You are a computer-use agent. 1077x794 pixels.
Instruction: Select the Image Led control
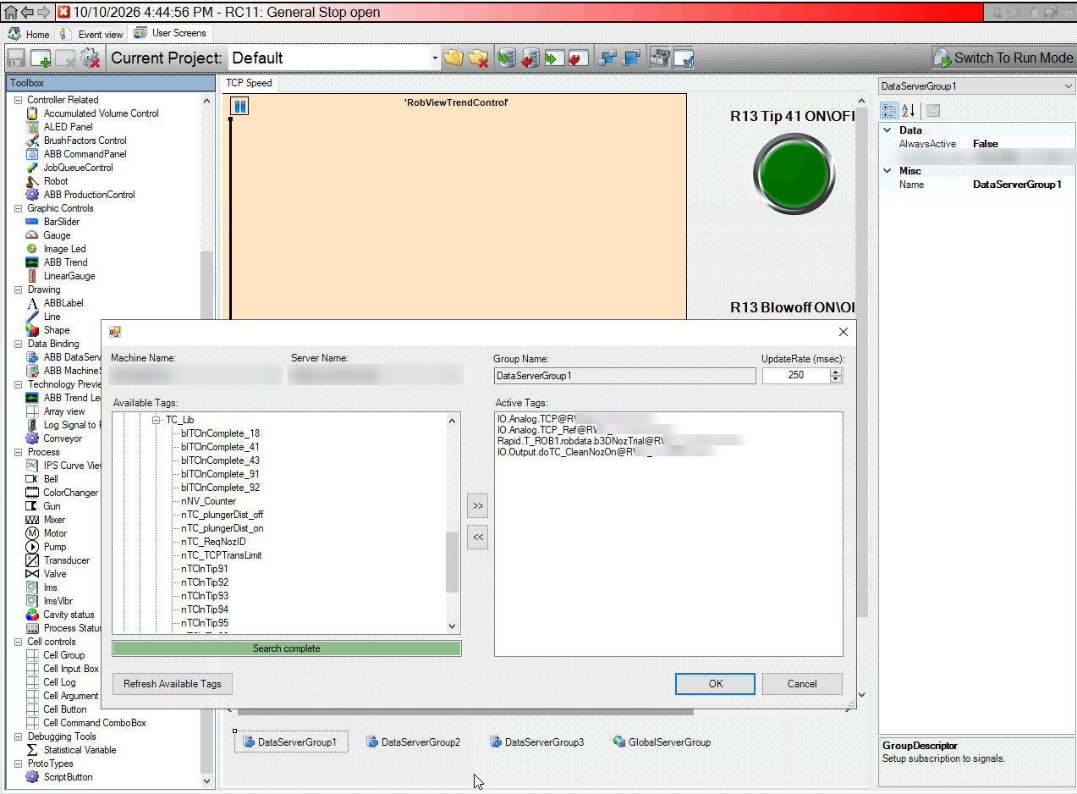tap(64, 249)
